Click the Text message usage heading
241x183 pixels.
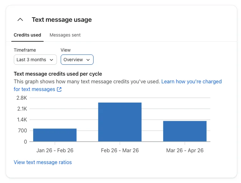(x=62, y=20)
